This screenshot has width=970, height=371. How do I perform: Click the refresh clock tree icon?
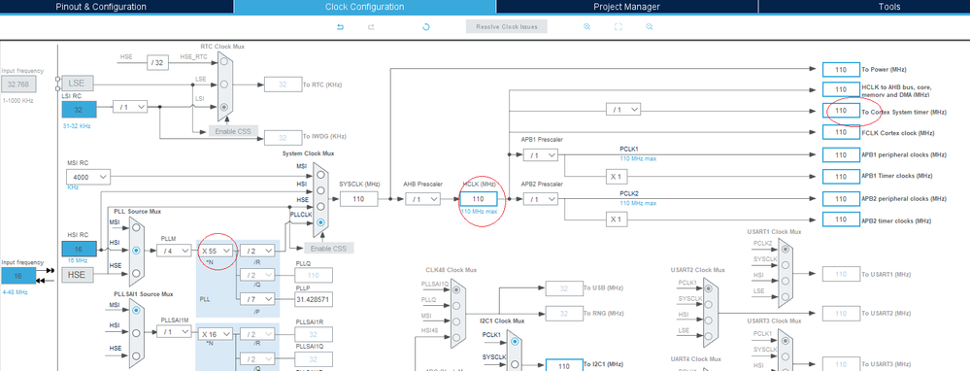tap(425, 27)
